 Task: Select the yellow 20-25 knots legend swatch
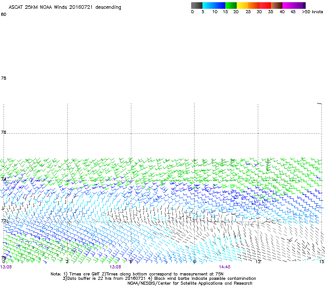click(x=242, y=5)
